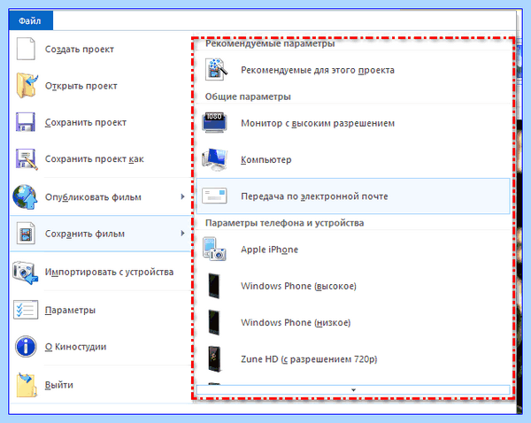Screen dimensions: 531x423
Task: Choose the Windows Phone (высокое) entry
Action: 353,286
